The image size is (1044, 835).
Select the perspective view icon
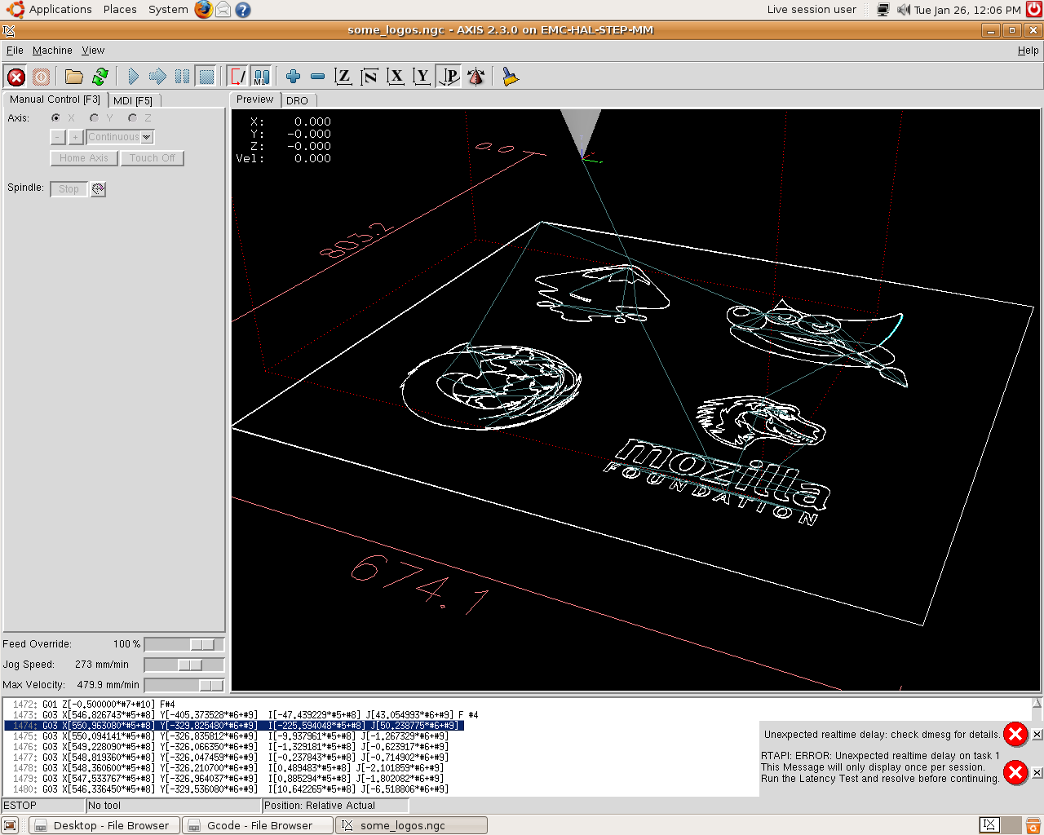449,77
